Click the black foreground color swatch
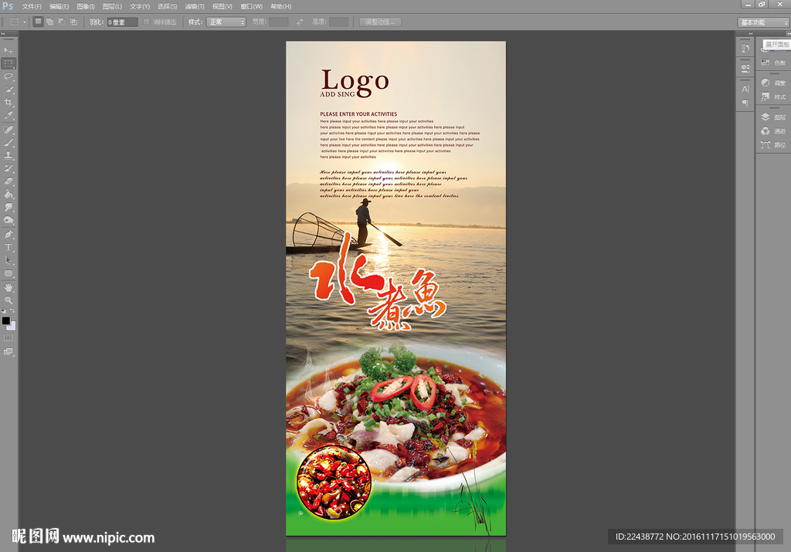 [6, 320]
